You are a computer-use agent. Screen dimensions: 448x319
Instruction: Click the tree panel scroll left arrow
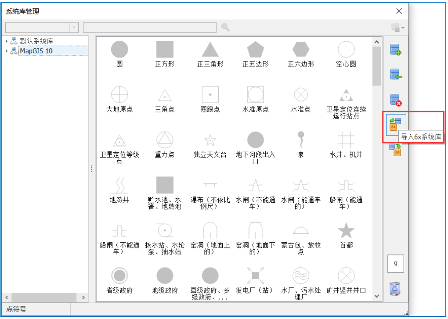(x=7, y=297)
